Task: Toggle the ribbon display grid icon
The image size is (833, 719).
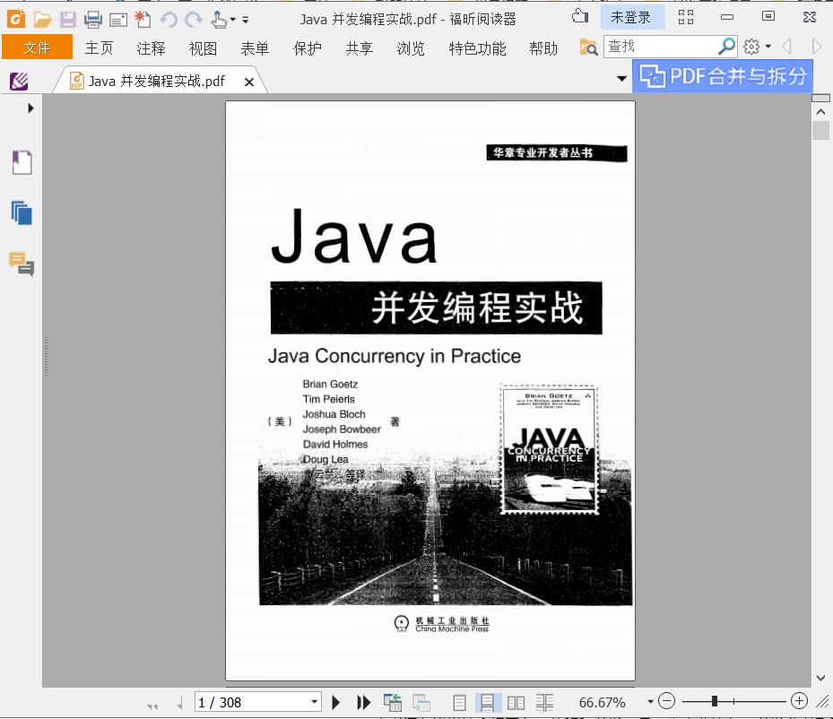Action: tap(686, 17)
